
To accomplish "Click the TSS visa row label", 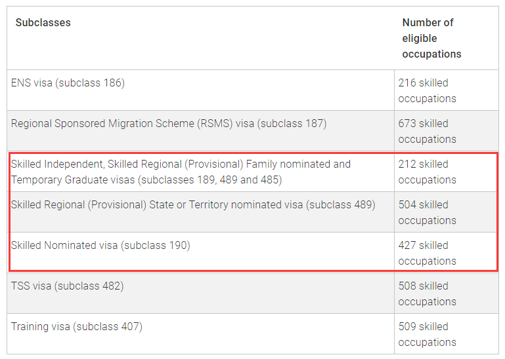I will (x=67, y=286).
